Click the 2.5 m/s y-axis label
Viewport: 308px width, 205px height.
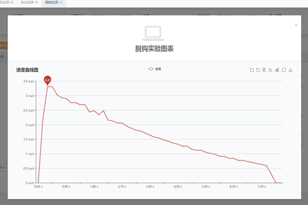29,110
